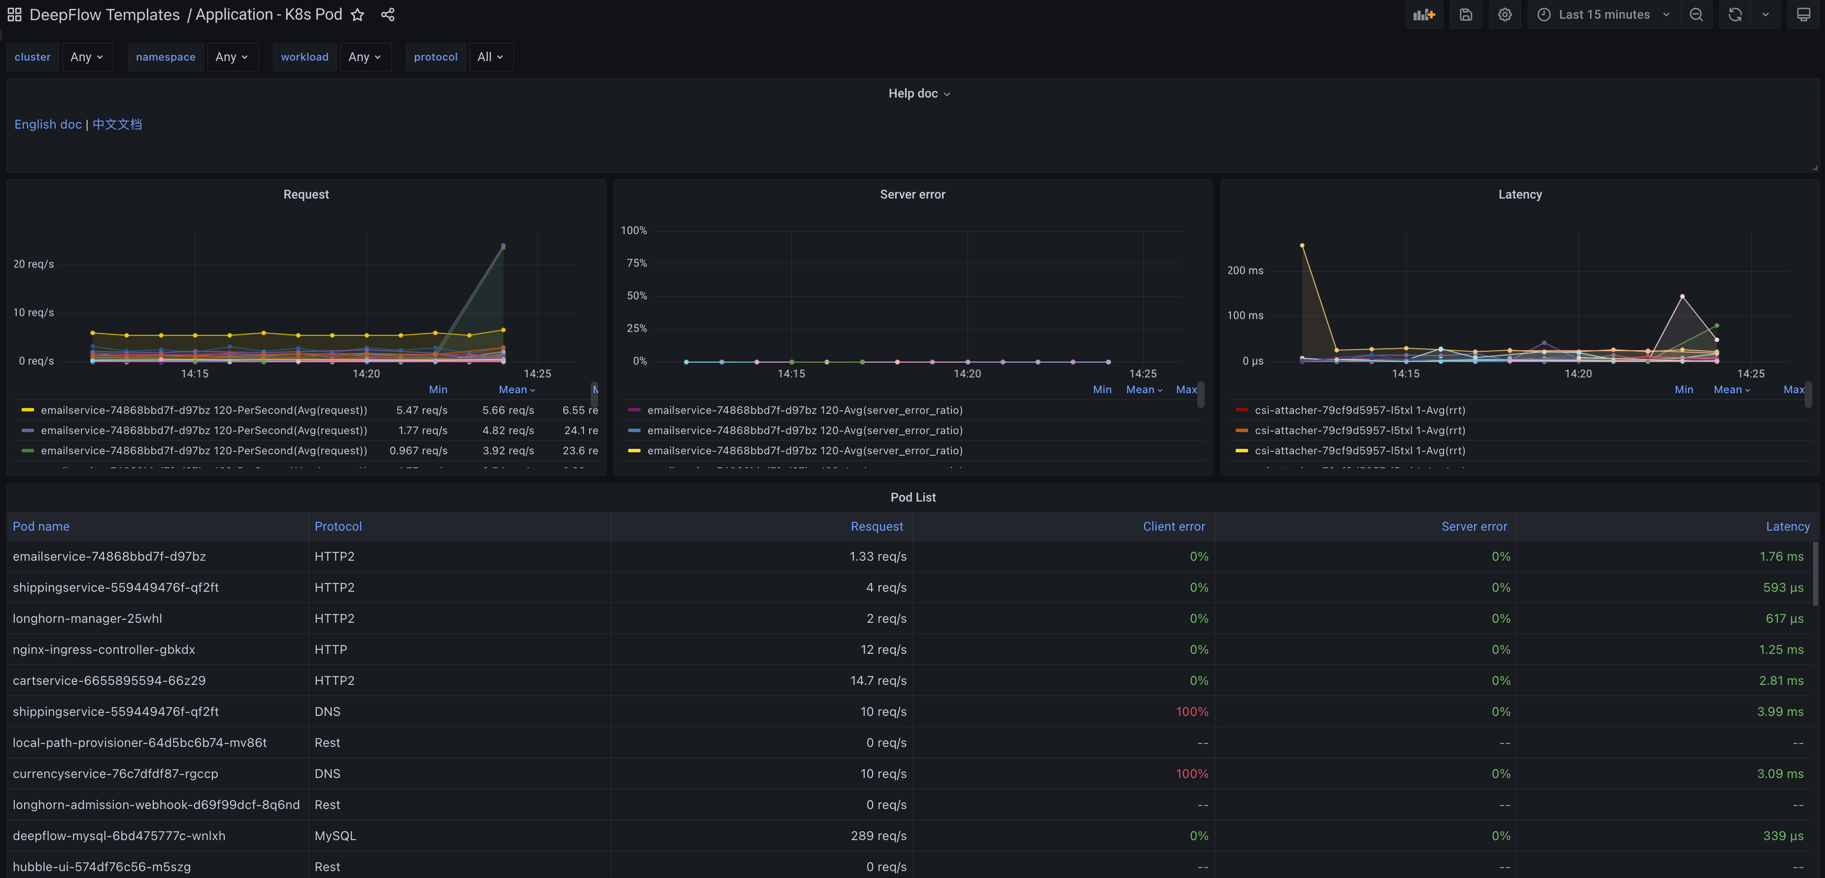Open Last 15 minutes time picker
1825x878 pixels.
[x=1604, y=15]
